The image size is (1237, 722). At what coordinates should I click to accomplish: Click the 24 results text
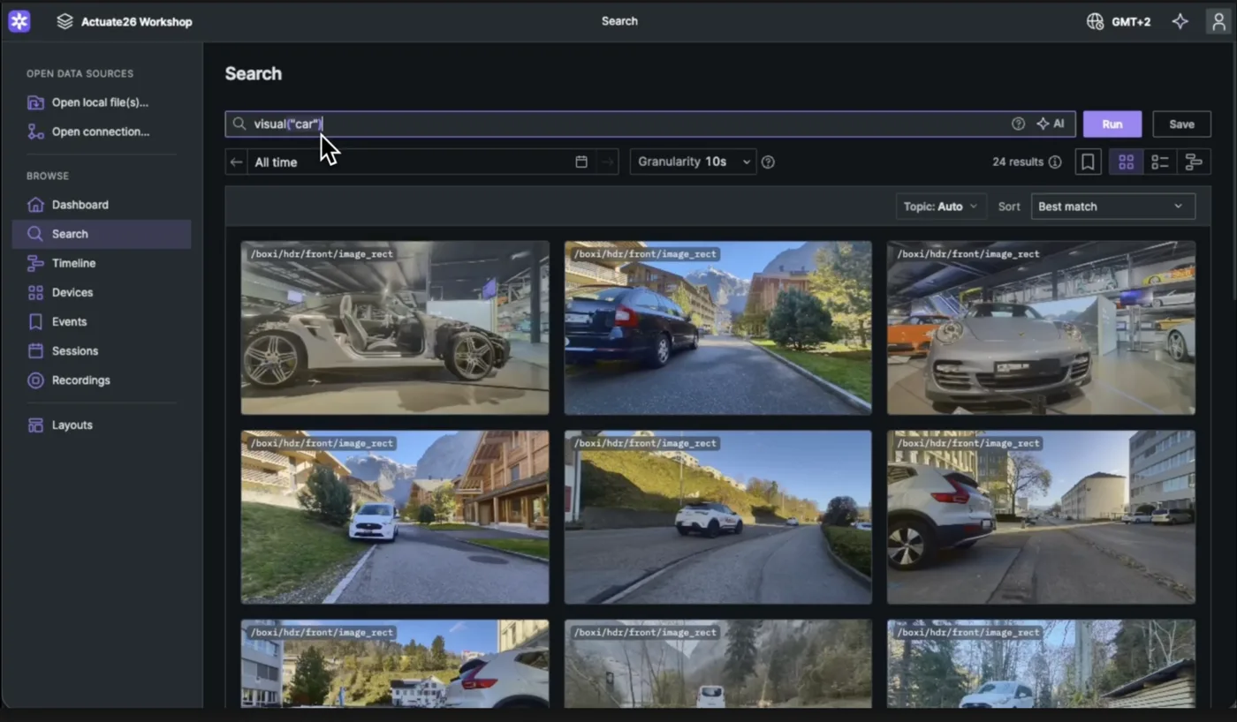(x=1018, y=162)
